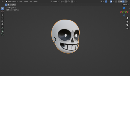Screen dimensions: 130x130
Task: Activate the Rotate tool
Action: [x=2, y=18]
